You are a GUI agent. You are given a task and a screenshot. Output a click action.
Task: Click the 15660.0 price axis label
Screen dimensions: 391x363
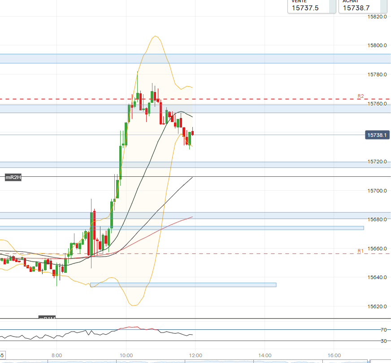(377, 249)
